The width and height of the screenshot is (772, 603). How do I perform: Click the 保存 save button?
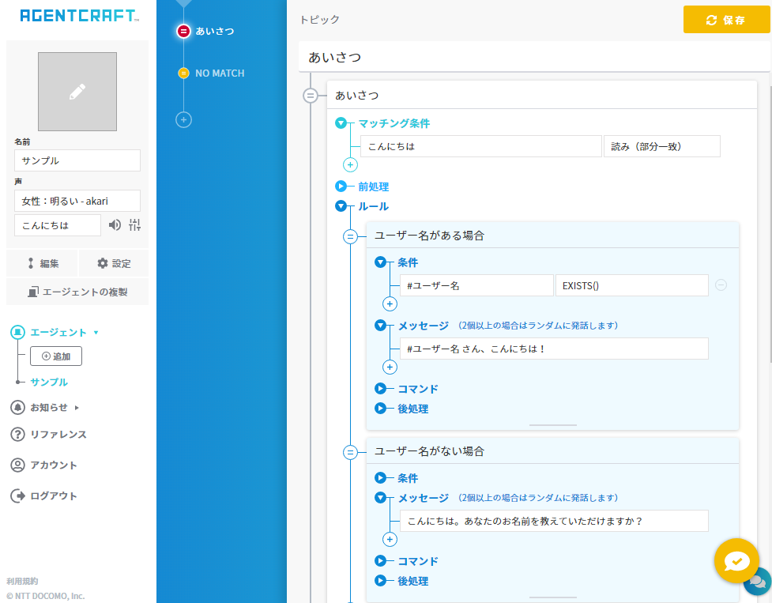[x=726, y=20]
